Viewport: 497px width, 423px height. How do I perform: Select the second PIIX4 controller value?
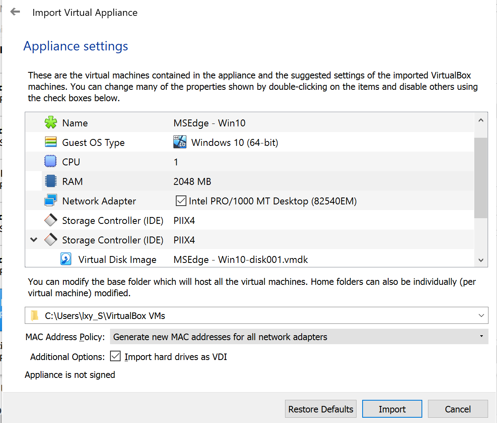coord(184,240)
